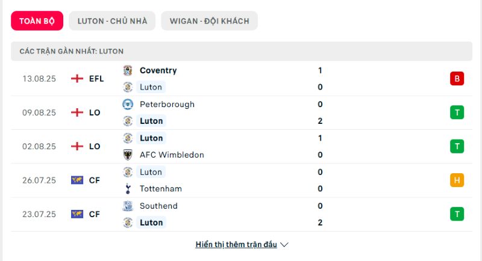Click the Coventry club crest icon
This screenshot has height=261, width=482.
[128, 70]
